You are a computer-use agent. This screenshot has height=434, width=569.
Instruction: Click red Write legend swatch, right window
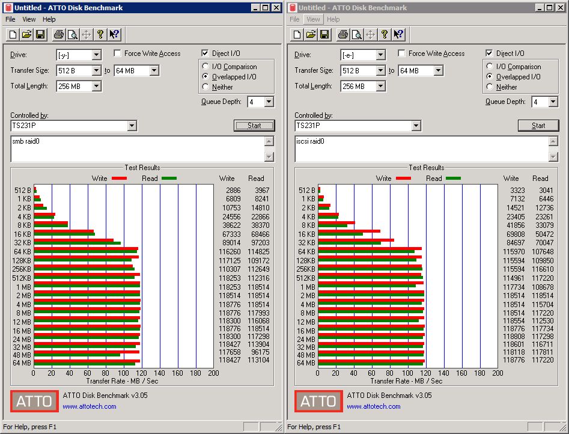[403, 179]
